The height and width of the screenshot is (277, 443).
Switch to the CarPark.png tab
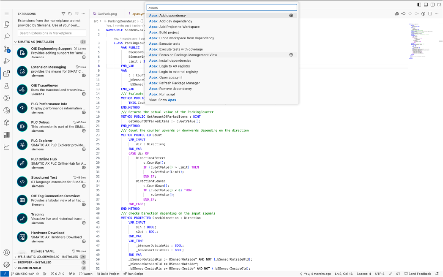(107, 14)
